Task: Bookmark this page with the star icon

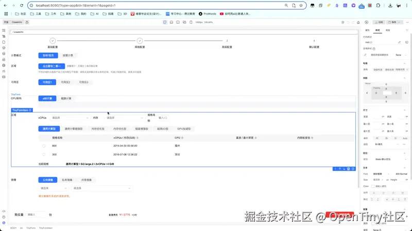Action: (301, 5)
